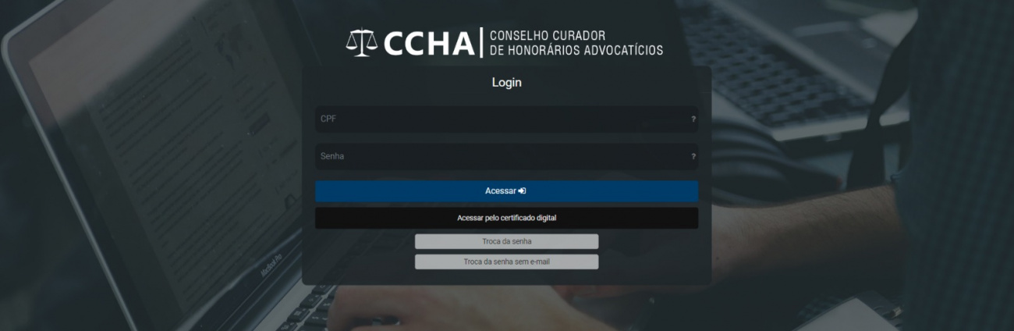Click the Senha field help question mark
The height and width of the screenshot is (331, 1014).
click(693, 157)
